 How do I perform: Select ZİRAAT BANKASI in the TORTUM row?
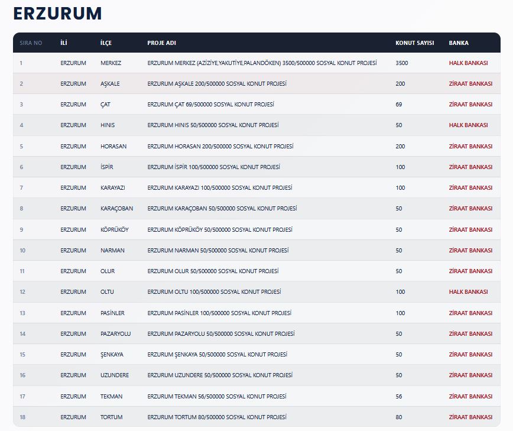470,417
